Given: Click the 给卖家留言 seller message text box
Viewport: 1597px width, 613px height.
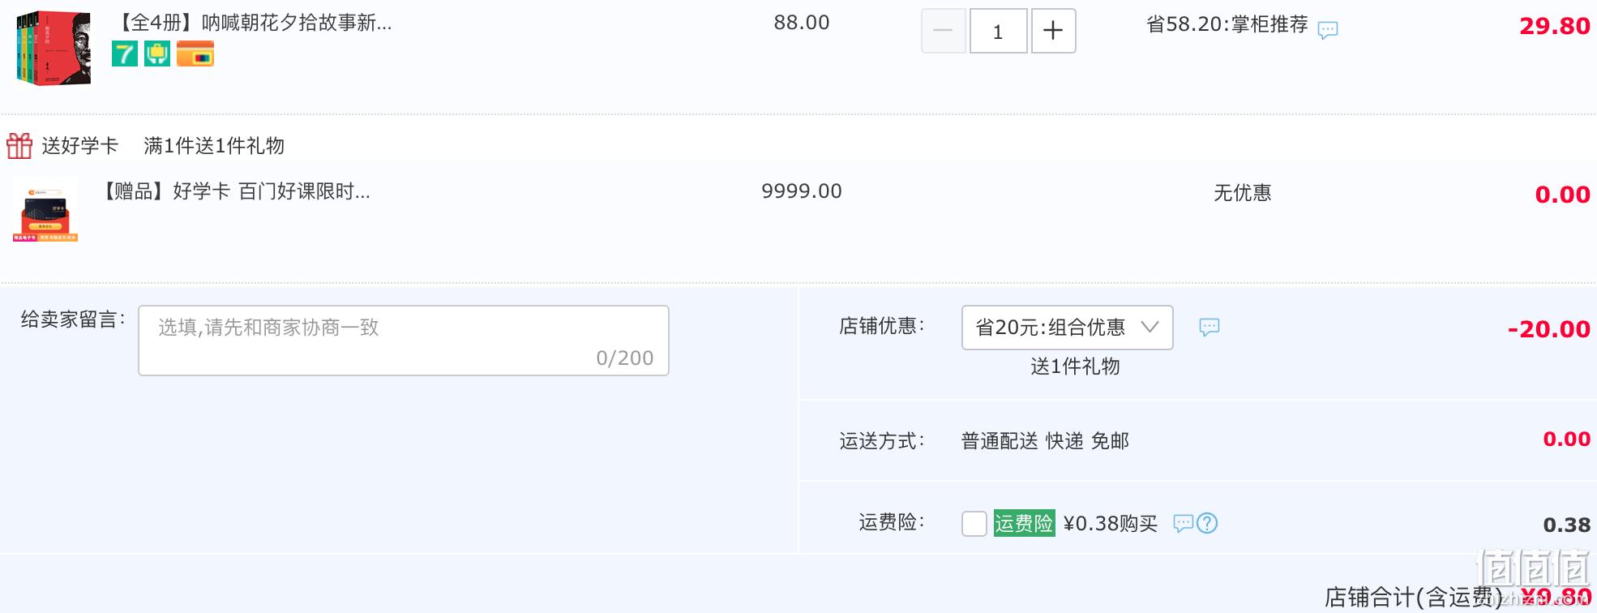Looking at the screenshot, I should tap(404, 341).
